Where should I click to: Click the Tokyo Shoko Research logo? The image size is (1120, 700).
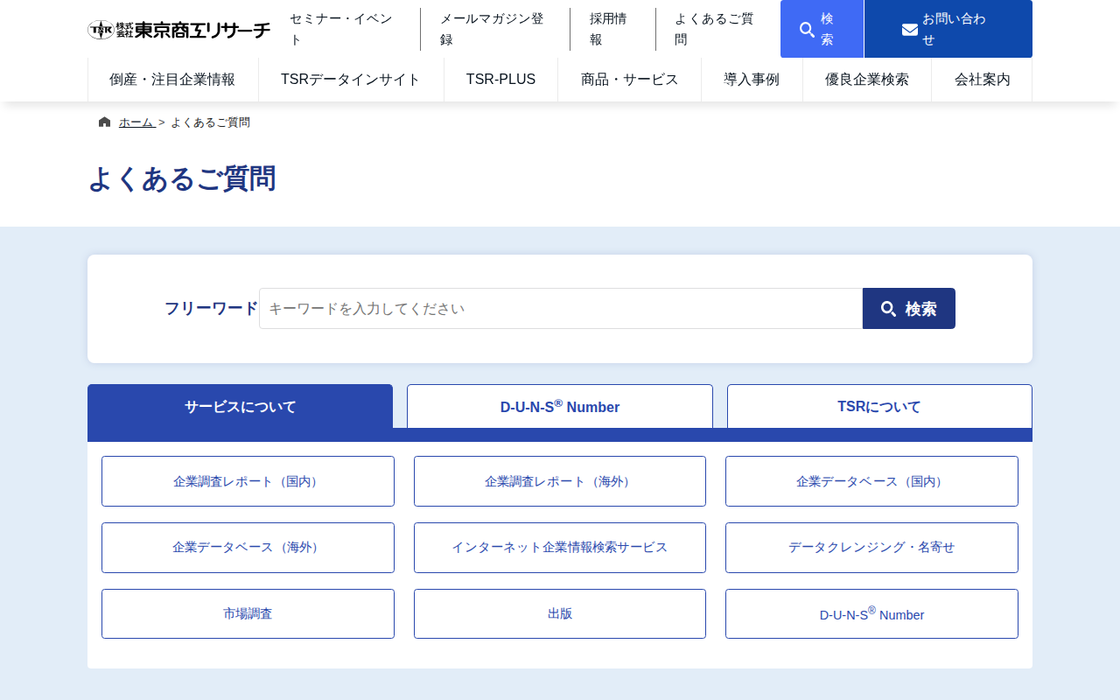[179, 30]
